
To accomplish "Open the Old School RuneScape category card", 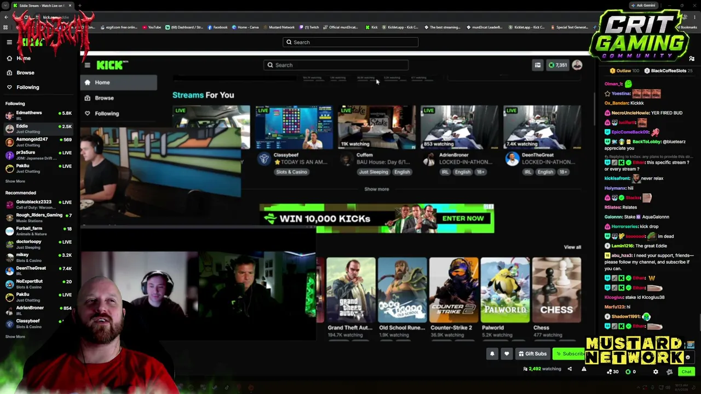I will (x=402, y=290).
